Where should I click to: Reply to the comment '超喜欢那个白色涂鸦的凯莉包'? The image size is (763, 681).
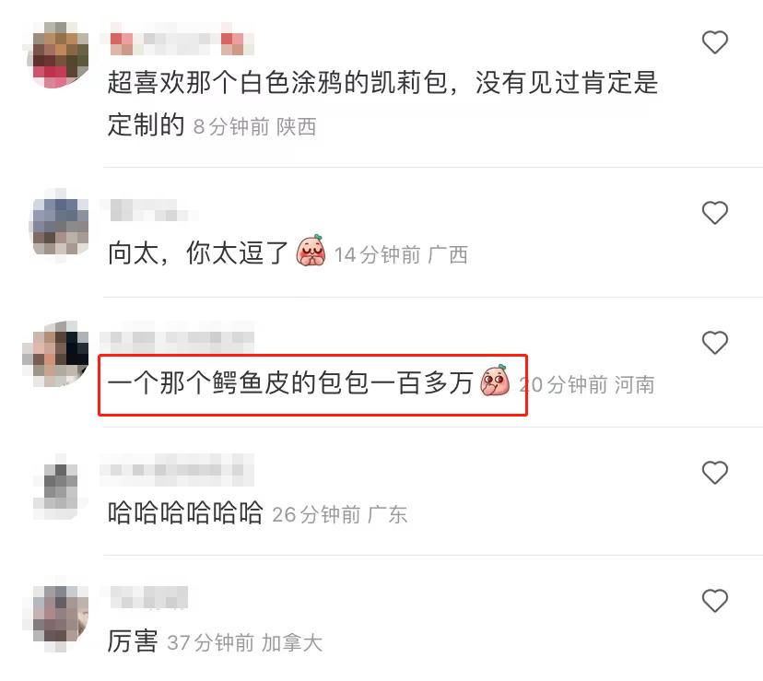click(x=382, y=103)
